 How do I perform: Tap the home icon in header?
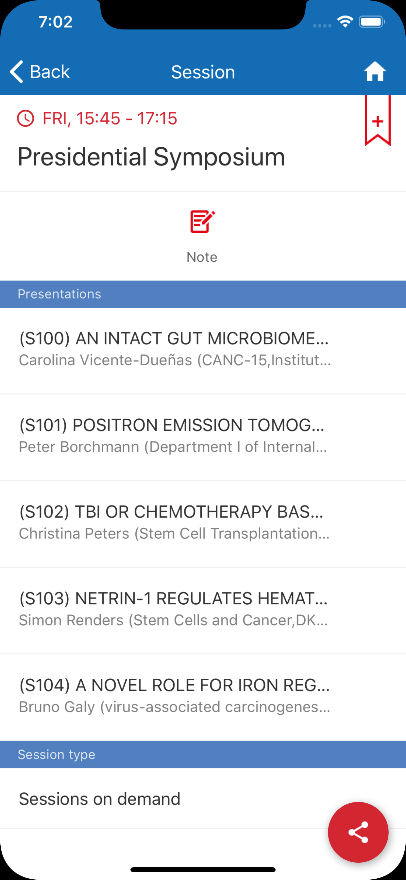[375, 72]
